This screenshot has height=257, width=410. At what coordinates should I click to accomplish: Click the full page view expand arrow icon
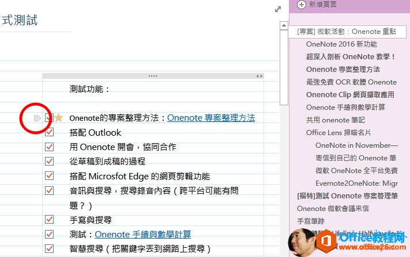pyautogui.click(x=278, y=9)
